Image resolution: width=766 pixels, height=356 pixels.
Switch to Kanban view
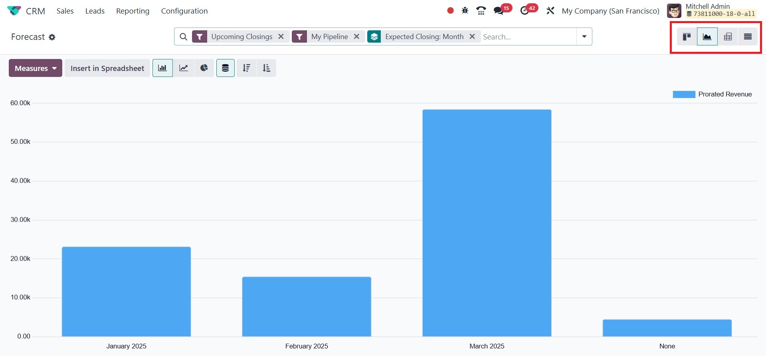coord(687,37)
